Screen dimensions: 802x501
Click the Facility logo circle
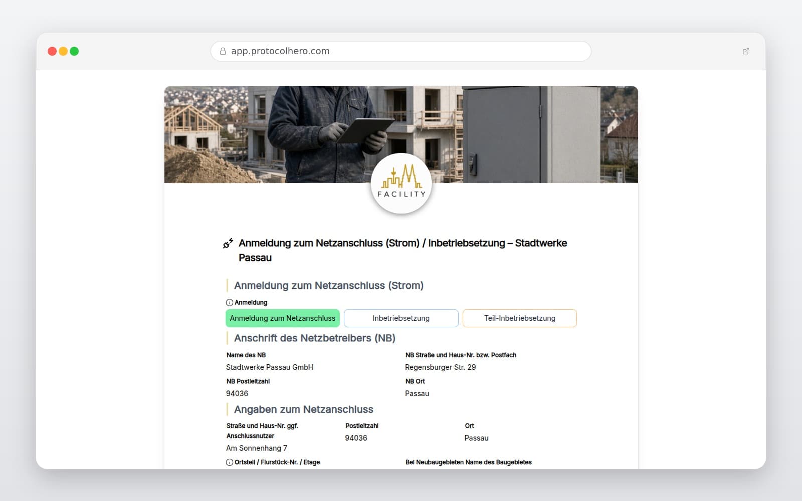401,183
